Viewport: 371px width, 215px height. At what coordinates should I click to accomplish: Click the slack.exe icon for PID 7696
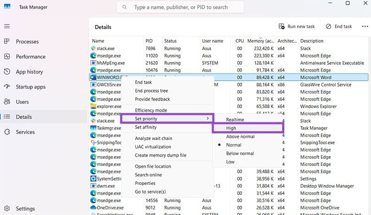(93, 48)
